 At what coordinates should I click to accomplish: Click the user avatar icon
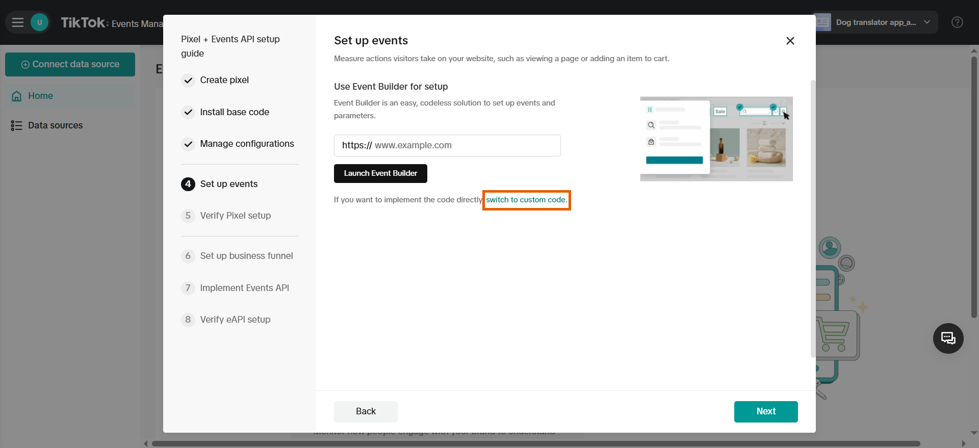pyautogui.click(x=39, y=22)
